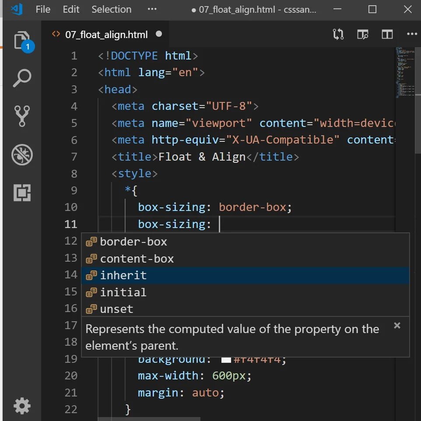Open the Extensions view
The width and height of the screenshot is (421, 421).
22,193
